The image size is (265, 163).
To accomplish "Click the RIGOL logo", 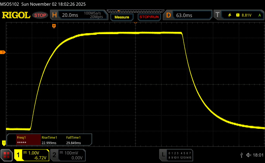I will [16, 15].
